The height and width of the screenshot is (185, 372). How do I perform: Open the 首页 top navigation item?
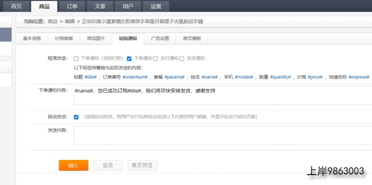[x=16, y=6]
